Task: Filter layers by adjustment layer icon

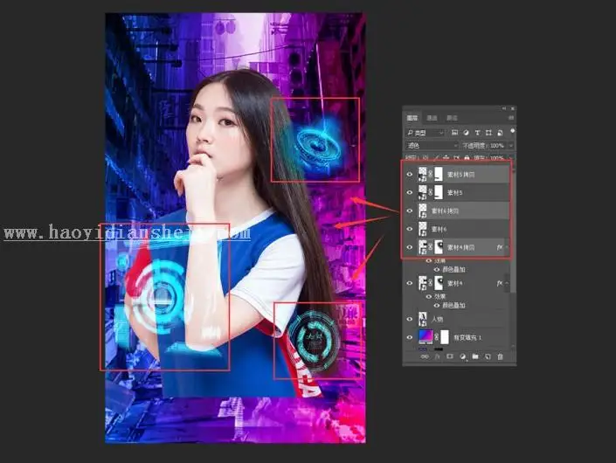Action: click(466, 133)
